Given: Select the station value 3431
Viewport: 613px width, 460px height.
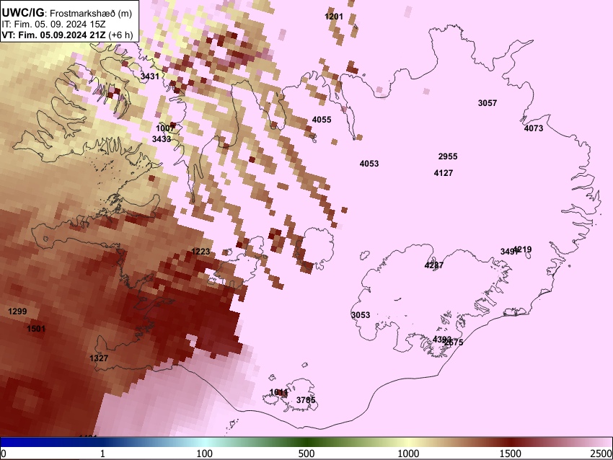Looking at the screenshot, I should (x=150, y=76).
